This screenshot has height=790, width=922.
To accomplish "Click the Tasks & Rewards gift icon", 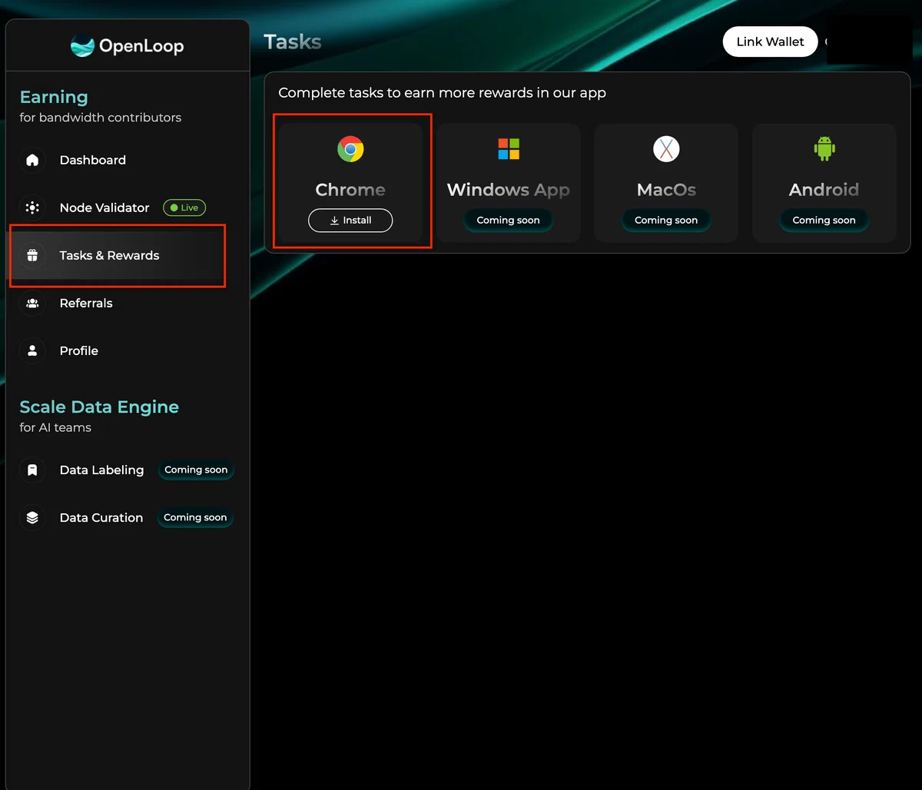I will point(32,255).
